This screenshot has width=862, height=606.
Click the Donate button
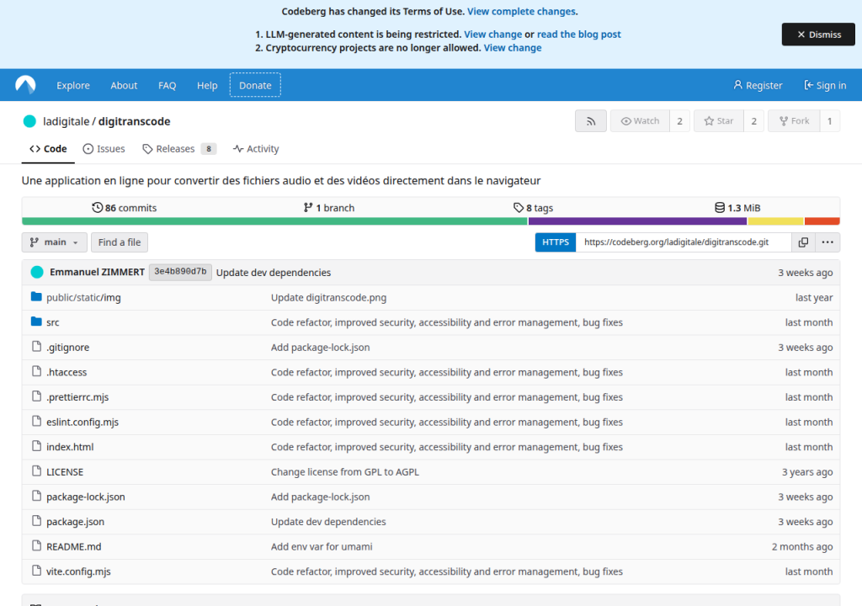255,85
